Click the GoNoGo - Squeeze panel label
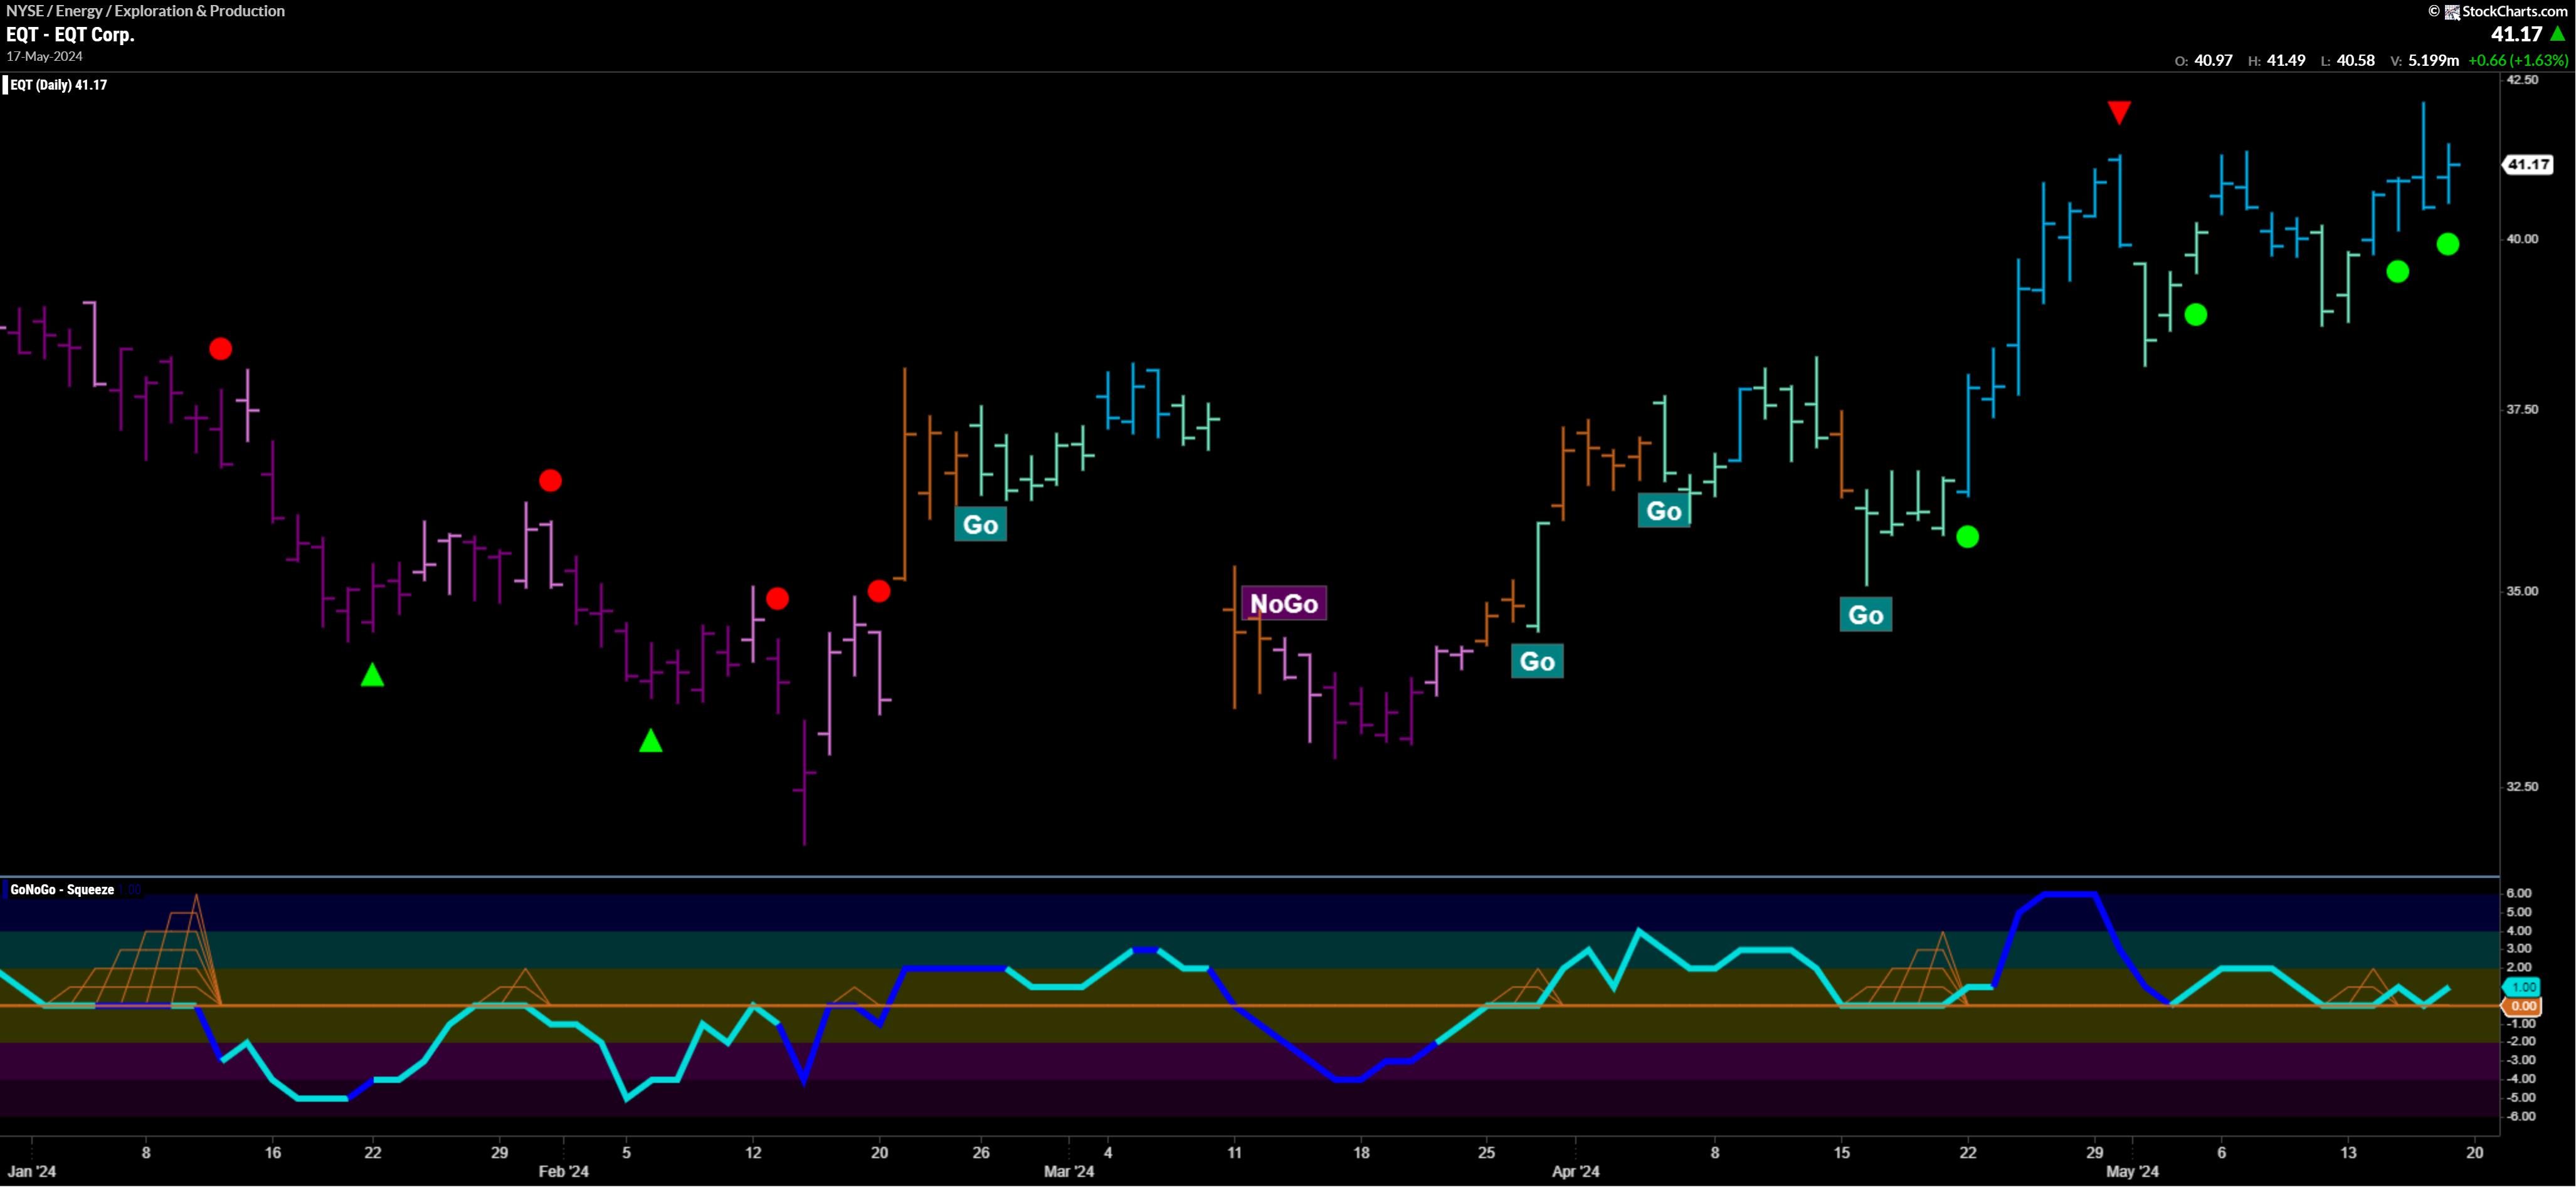This screenshot has height=1187, width=2576. 62,889
